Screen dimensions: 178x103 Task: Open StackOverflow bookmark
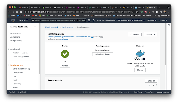97,16
